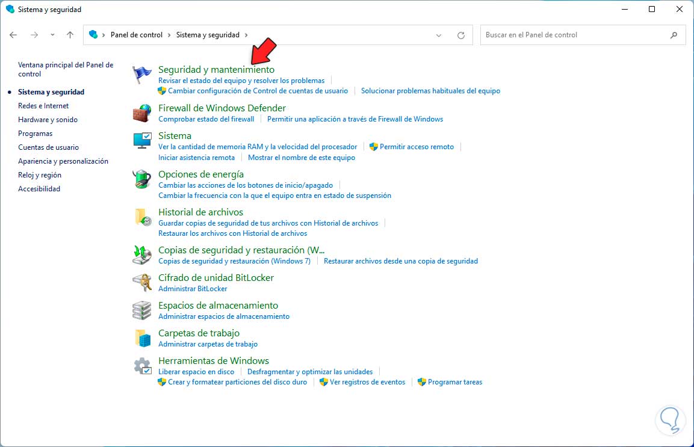Expand chevron after Sistema y seguridad breadcrumb

(246, 35)
